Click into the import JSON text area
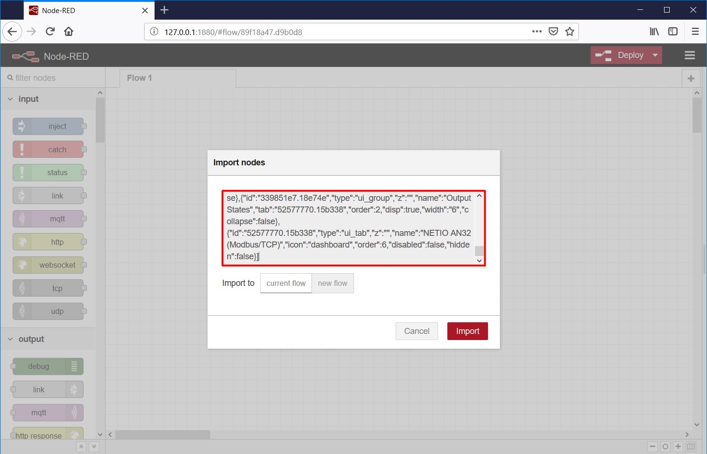This screenshot has width=707, height=454. click(x=348, y=228)
